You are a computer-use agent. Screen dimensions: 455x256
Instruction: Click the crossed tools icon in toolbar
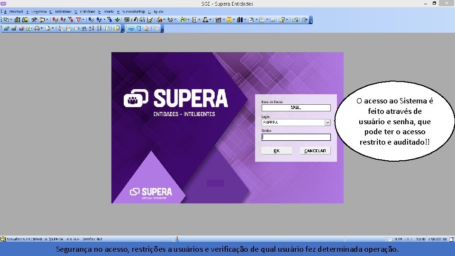click(x=35, y=20)
